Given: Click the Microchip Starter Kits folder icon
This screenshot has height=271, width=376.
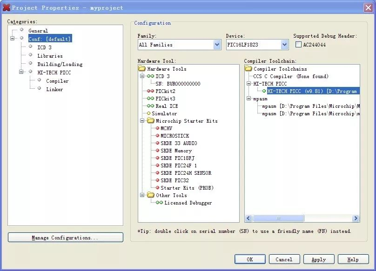Looking at the screenshot, I should click(151, 120).
